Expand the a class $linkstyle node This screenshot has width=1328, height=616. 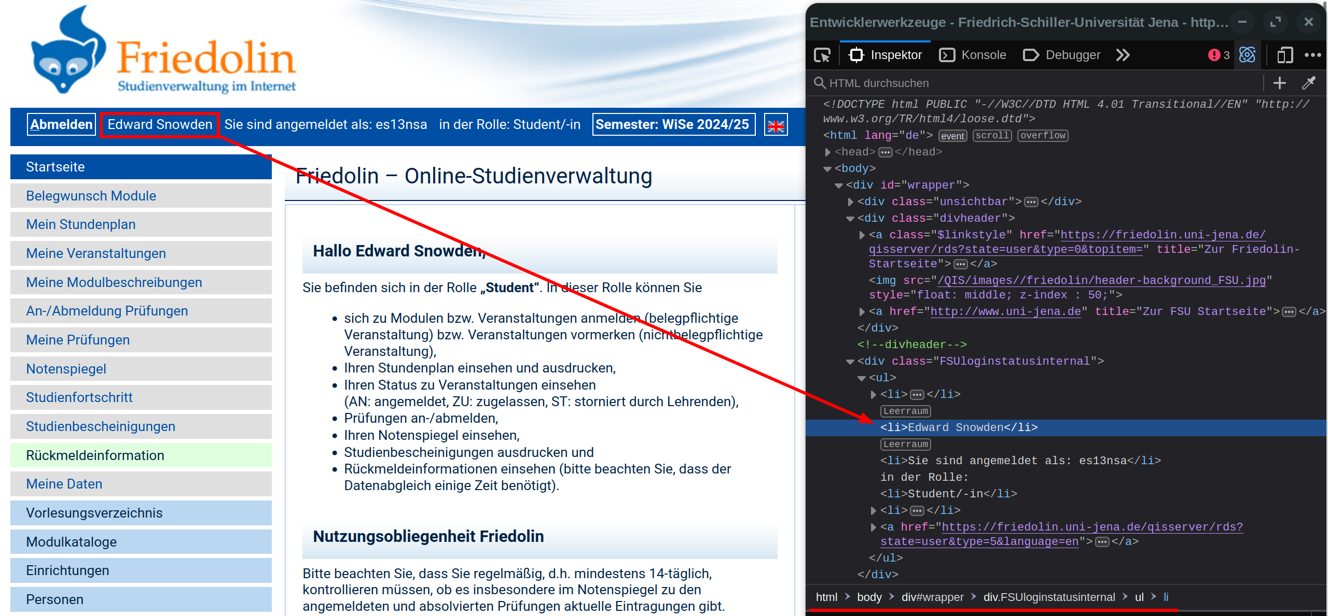click(862, 235)
